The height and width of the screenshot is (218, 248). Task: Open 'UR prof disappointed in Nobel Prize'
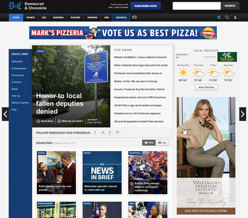click(139, 121)
